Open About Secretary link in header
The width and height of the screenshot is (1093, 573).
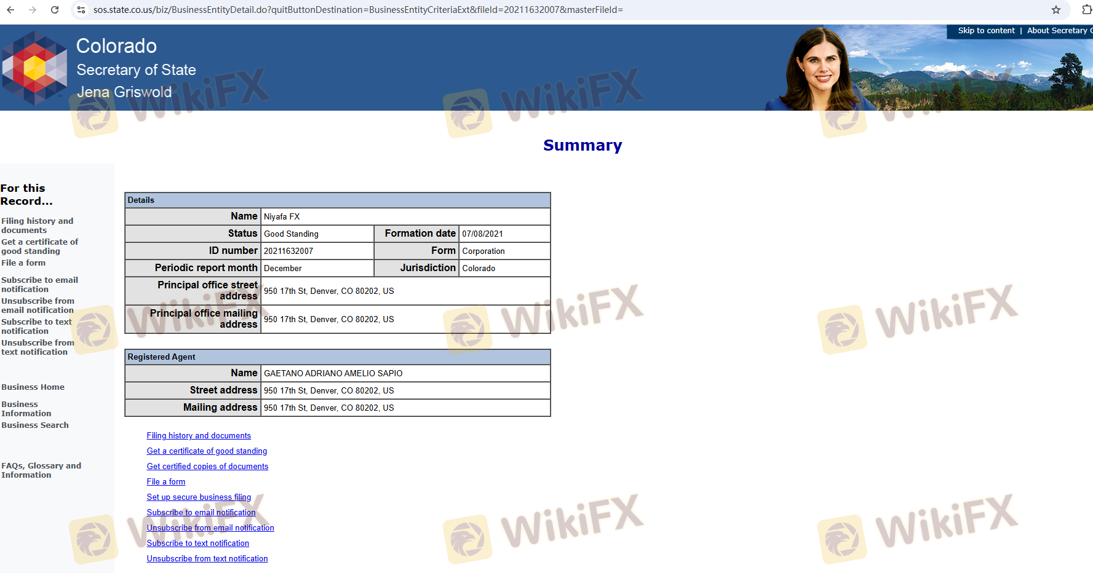[1058, 31]
